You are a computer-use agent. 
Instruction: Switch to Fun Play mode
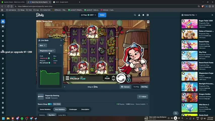[136, 87]
